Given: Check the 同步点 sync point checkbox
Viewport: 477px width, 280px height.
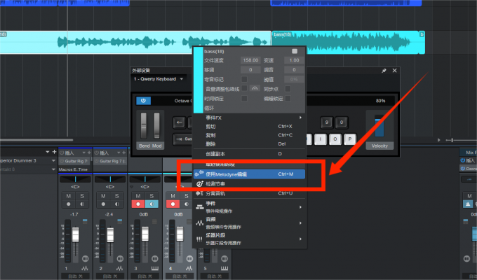Looking at the screenshot, I should [x=288, y=89].
